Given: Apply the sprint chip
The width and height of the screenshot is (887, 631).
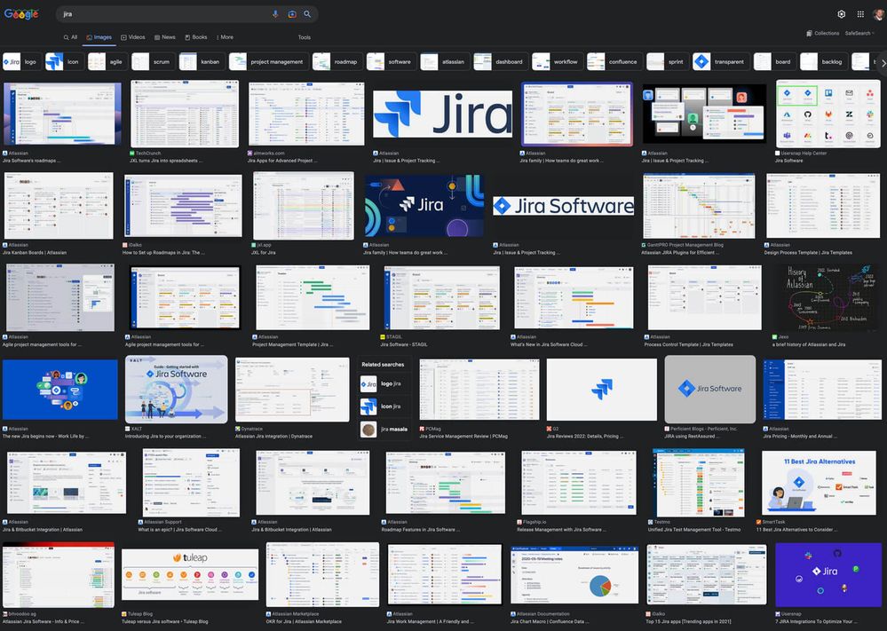Looking at the screenshot, I should pyautogui.click(x=668, y=61).
